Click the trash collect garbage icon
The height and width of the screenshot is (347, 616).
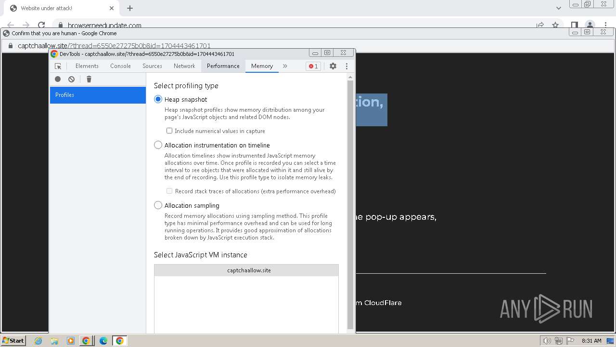coord(89,79)
